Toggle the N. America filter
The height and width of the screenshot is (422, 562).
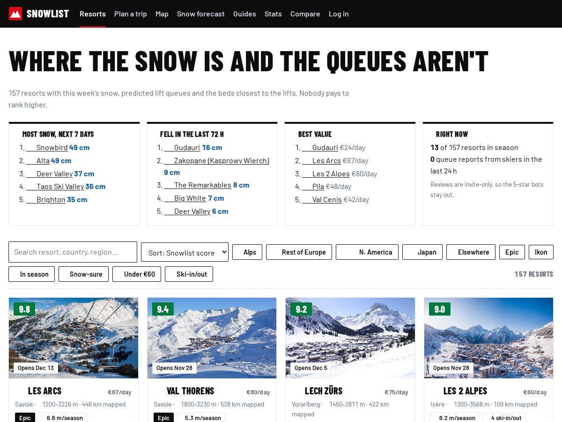[x=367, y=252]
